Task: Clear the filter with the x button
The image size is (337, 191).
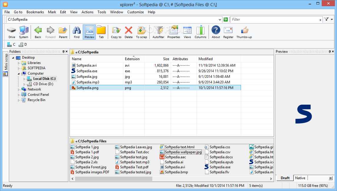Action: [320, 20]
